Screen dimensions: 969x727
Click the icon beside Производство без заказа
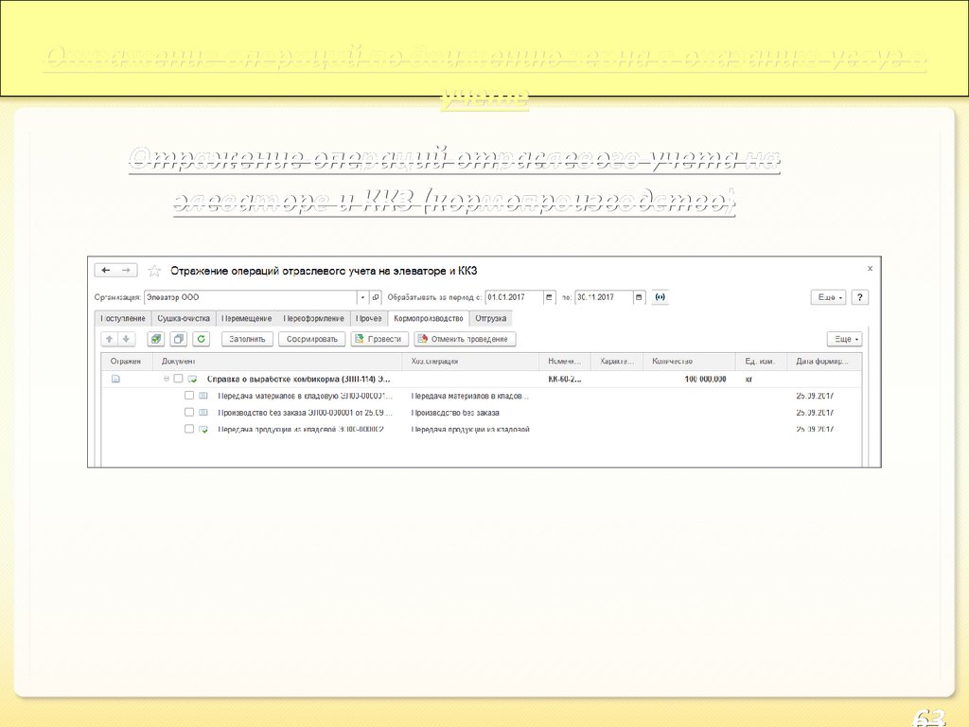pos(203,413)
